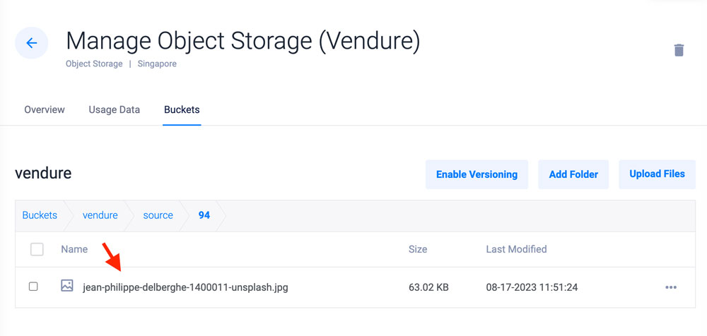Click the image file type icon

click(67, 286)
